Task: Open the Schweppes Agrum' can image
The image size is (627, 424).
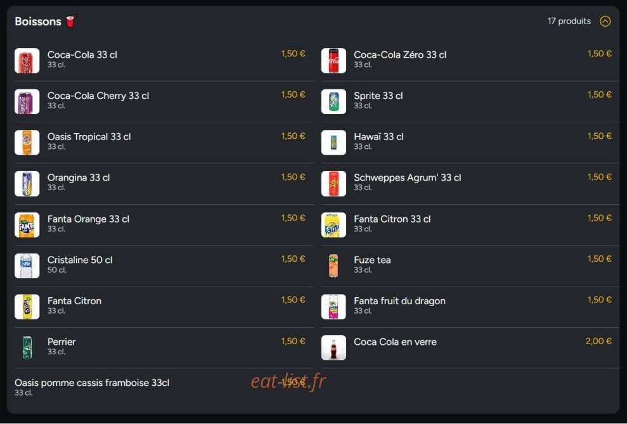Action: click(x=333, y=183)
